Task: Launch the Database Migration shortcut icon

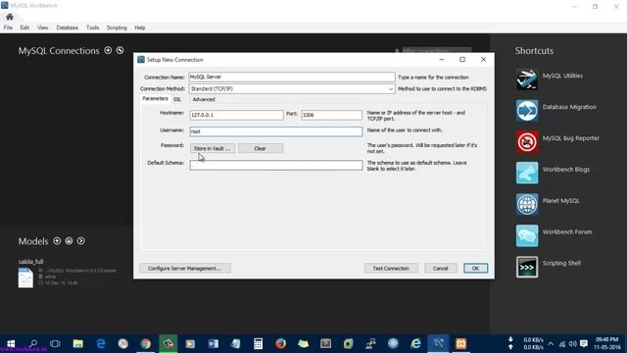Action: [527, 111]
